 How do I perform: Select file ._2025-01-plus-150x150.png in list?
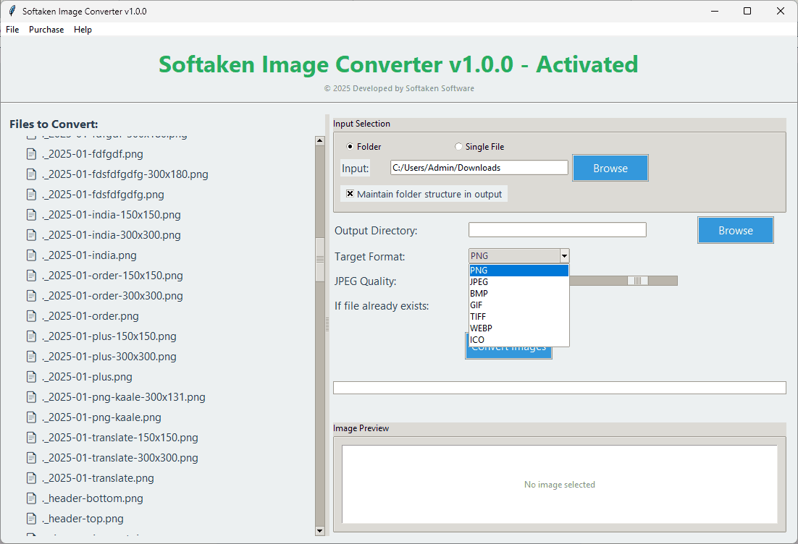point(109,336)
